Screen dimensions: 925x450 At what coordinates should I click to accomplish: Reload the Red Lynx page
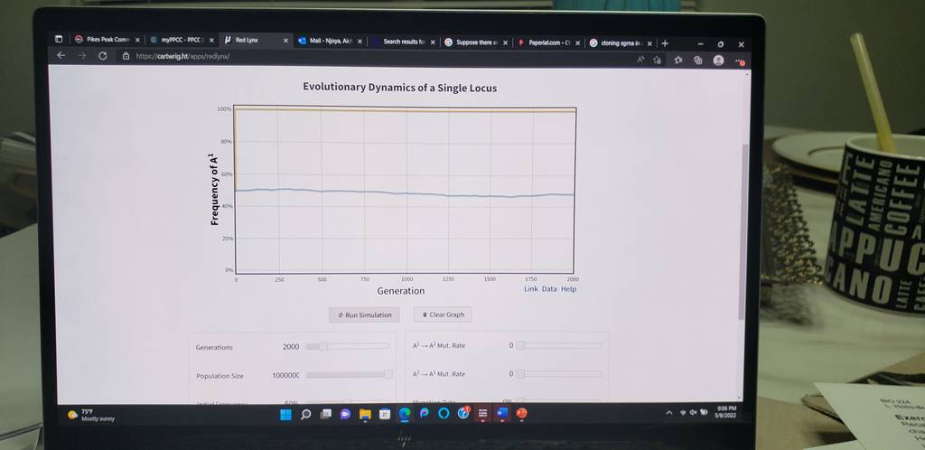pos(103,56)
